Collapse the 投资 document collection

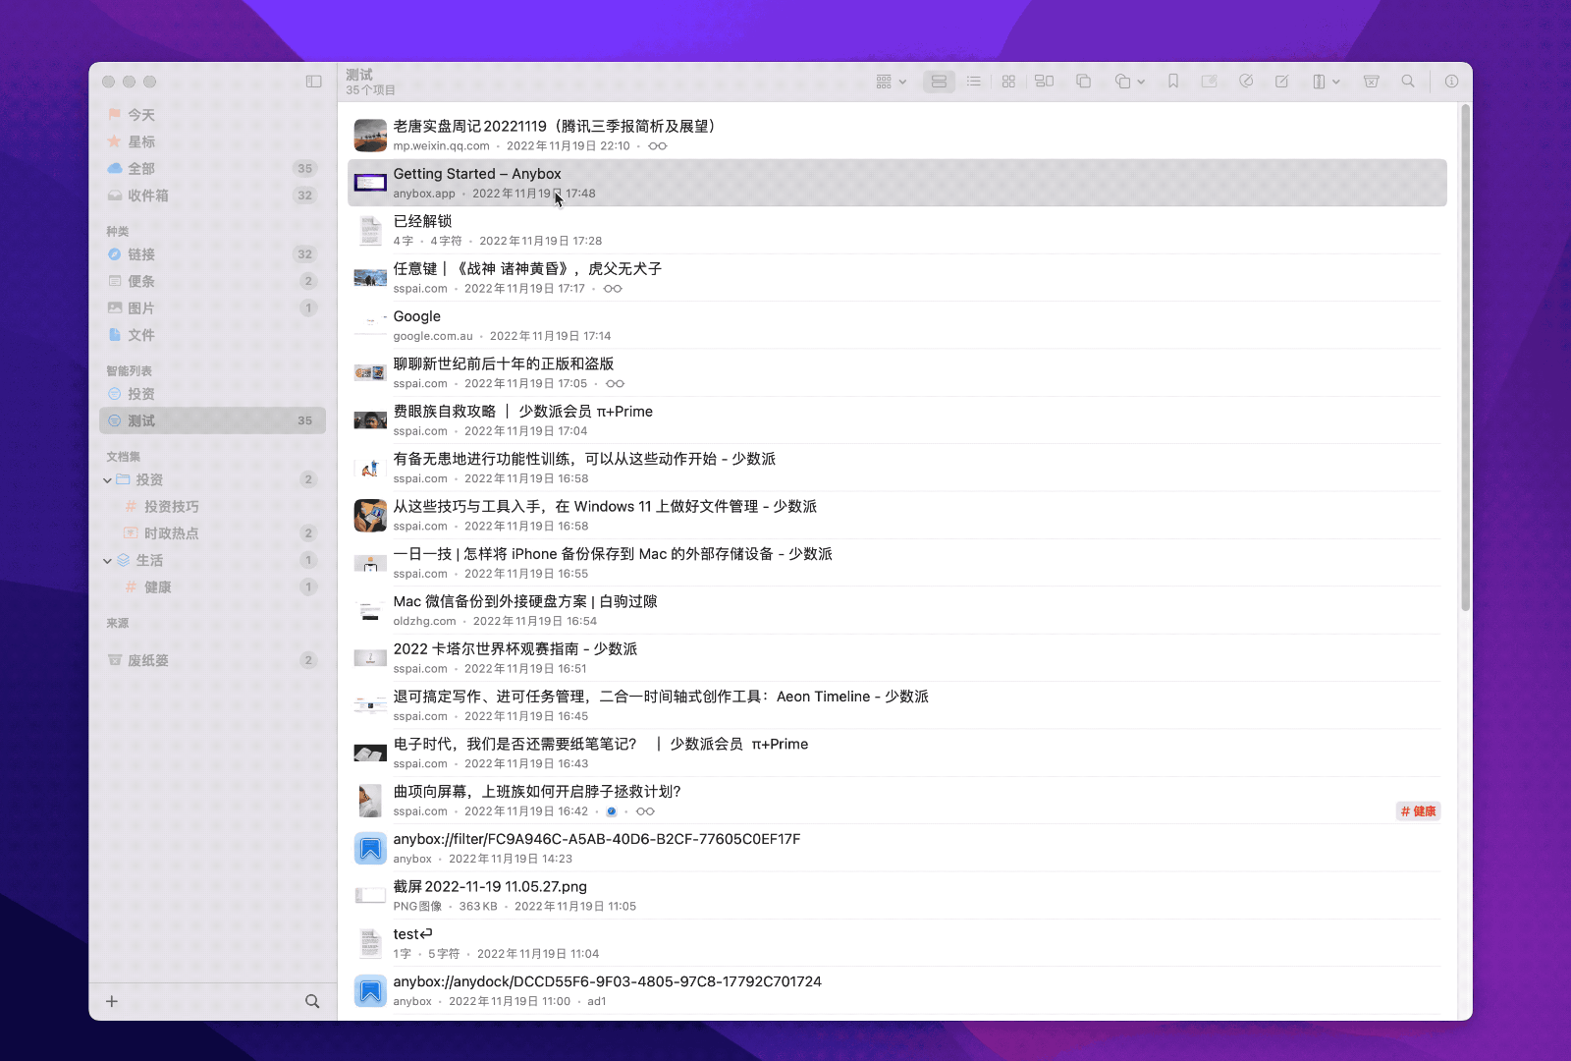pyautogui.click(x=107, y=480)
